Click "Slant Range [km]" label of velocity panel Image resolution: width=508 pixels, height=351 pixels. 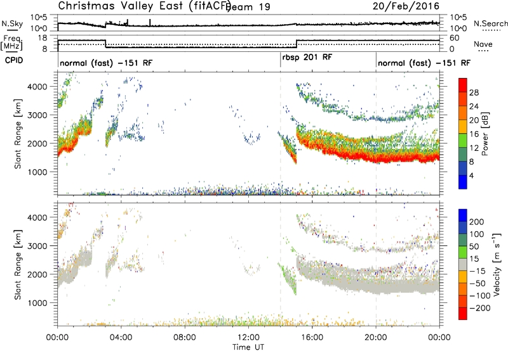pyautogui.click(x=18, y=264)
